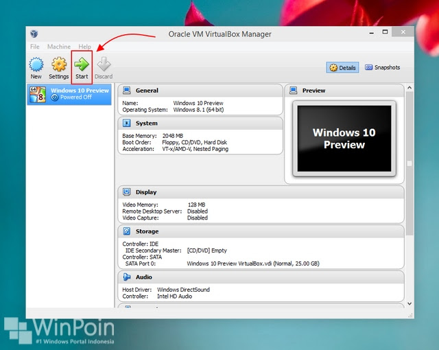Viewport: 439px width, 350px height.
Task: Click Operating System value Windows 8.1 (64 bit)
Action: (x=198, y=110)
